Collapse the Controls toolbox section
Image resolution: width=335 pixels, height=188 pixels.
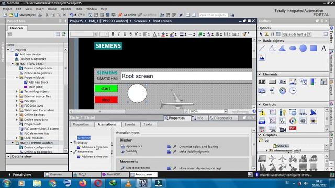click(260, 104)
